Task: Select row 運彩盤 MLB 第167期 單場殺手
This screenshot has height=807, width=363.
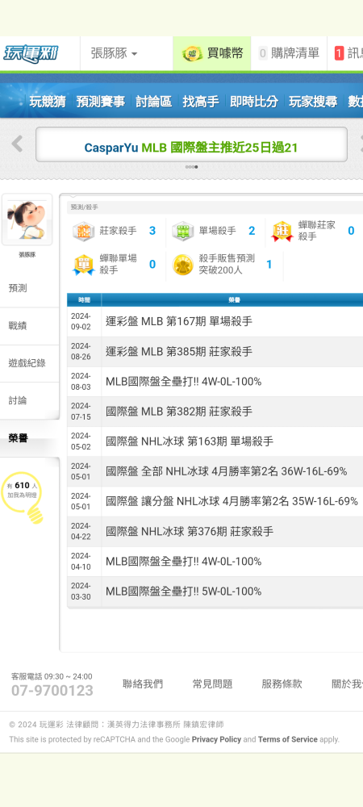Action: (x=215, y=322)
